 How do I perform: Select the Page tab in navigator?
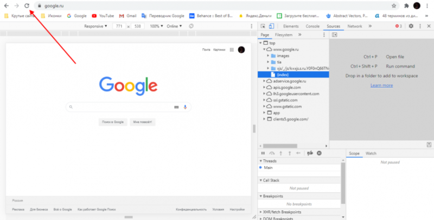(265, 35)
